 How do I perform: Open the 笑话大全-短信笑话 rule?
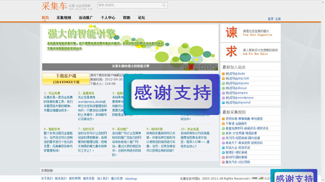pyautogui.click(x=237, y=147)
